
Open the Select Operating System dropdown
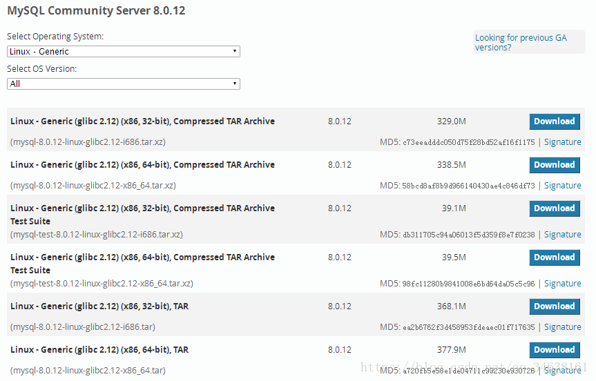(x=124, y=51)
